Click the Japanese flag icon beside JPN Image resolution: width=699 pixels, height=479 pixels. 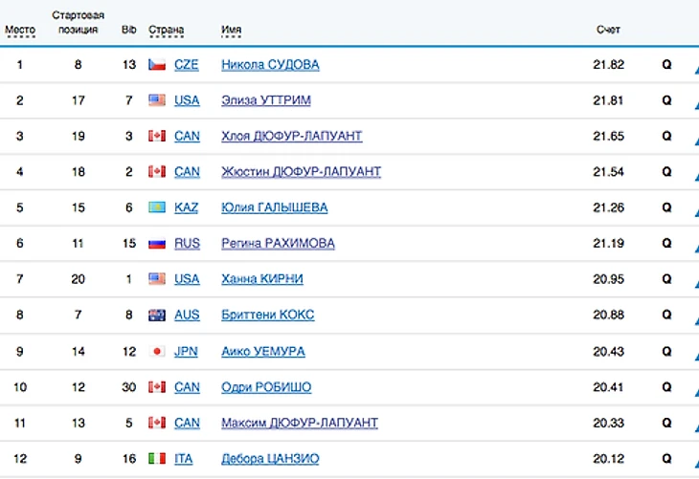click(x=157, y=352)
